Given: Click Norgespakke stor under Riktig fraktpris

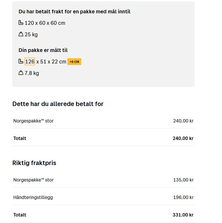Looking at the screenshot, I should click(33, 180).
